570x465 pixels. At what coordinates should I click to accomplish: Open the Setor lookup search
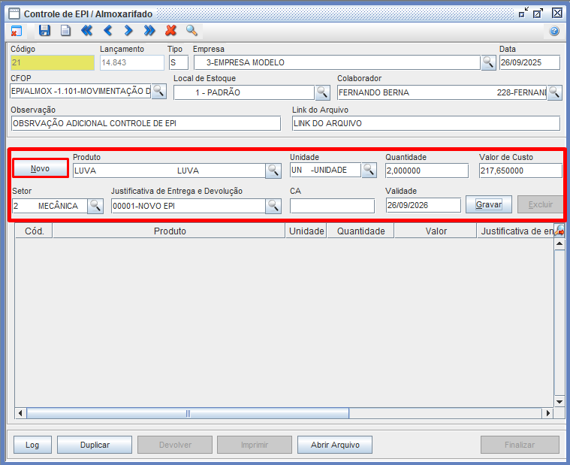95,206
